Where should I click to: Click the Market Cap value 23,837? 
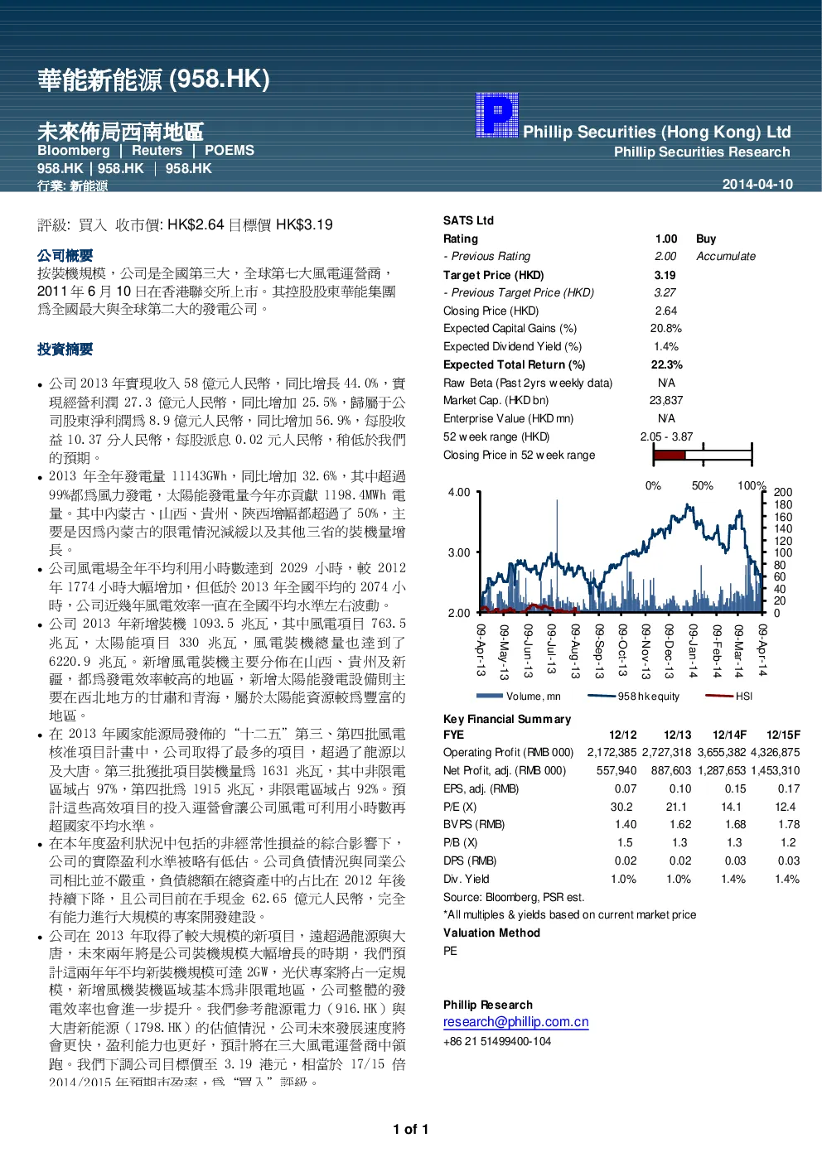tap(666, 401)
